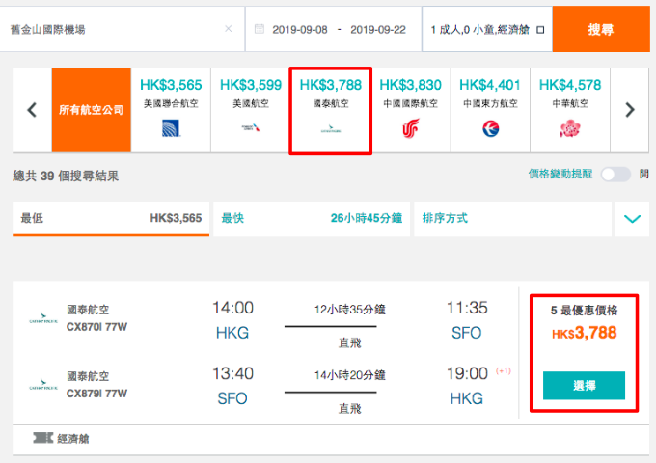Screen dimensions: 656x463
Task: Sort by 最快 26小時45分鐘
Action: (x=312, y=219)
